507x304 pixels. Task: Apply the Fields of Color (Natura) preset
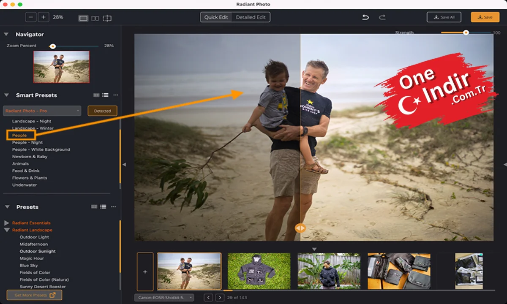[44, 280]
